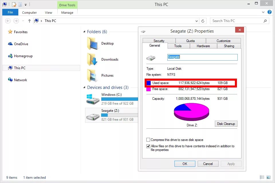Click the This PC window system icon
Viewport: 275px width, 183px height.
tap(5, 5)
